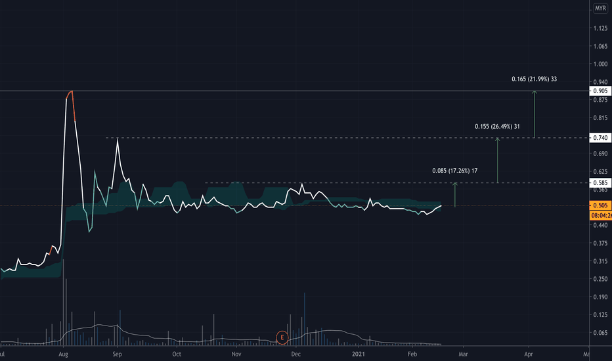The image size is (612, 361).
Task: Click the 0.250 value on the price axis
Action: click(600, 279)
